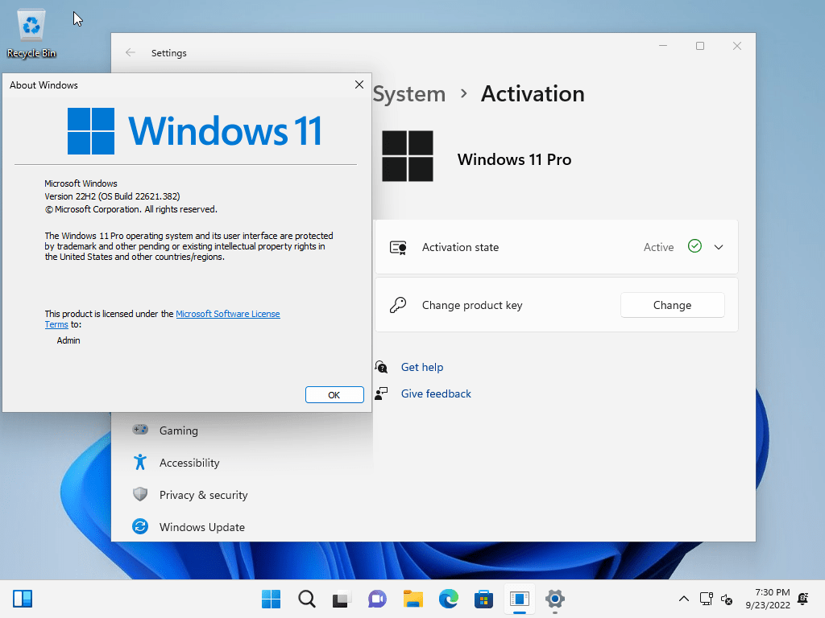Switch to the About Windows taskbar item
The image size is (825, 618).
tap(520, 599)
